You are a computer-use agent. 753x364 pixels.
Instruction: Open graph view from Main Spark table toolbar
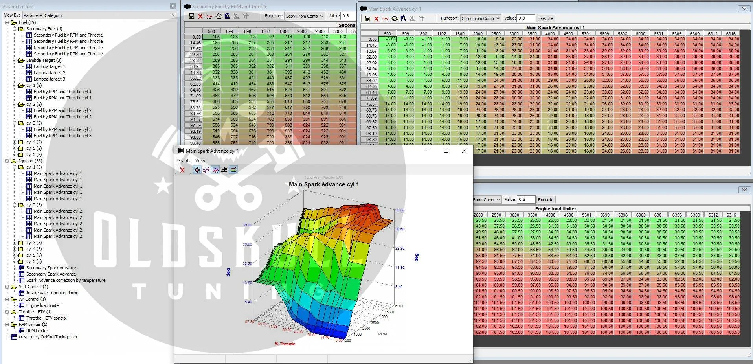(386, 18)
